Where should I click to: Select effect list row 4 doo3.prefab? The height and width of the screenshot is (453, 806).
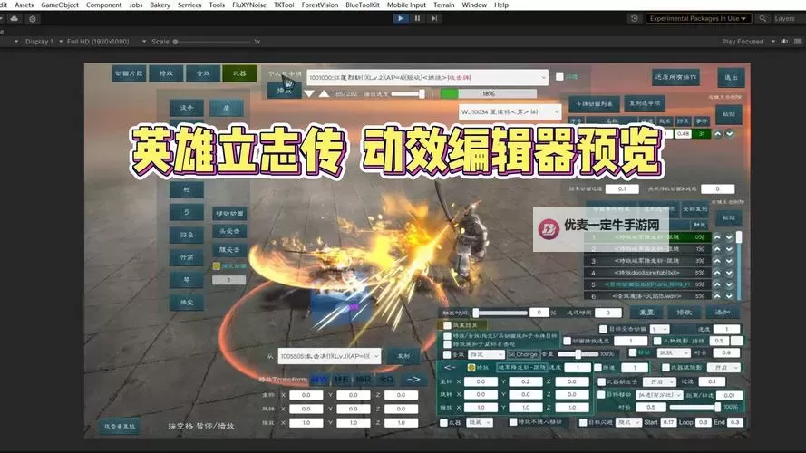coord(647,273)
